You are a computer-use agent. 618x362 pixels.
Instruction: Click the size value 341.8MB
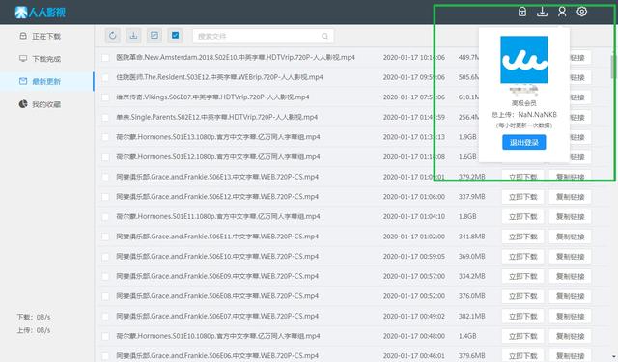[x=472, y=237]
